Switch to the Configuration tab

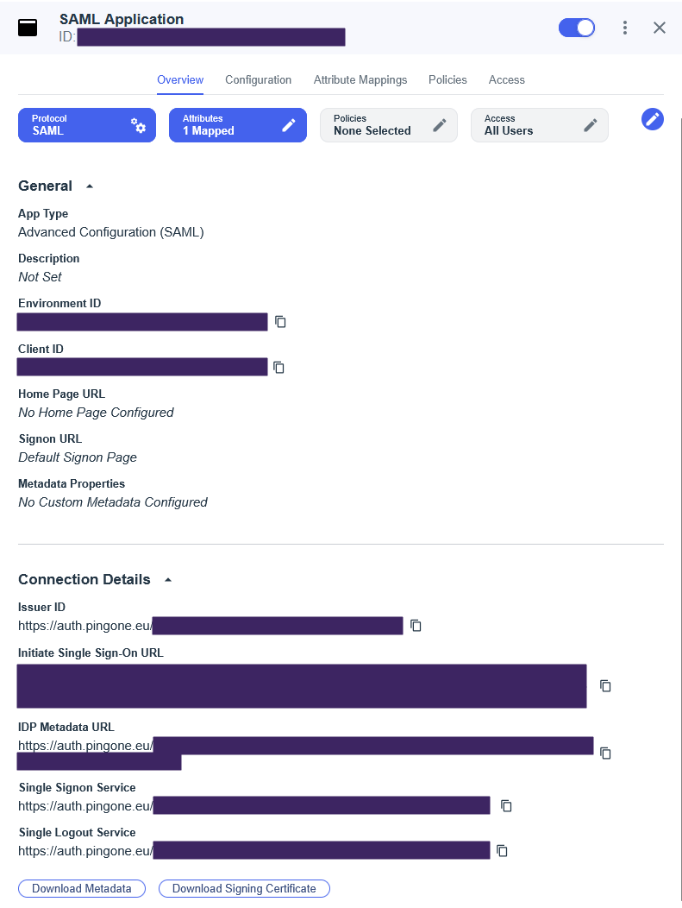tap(258, 80)
